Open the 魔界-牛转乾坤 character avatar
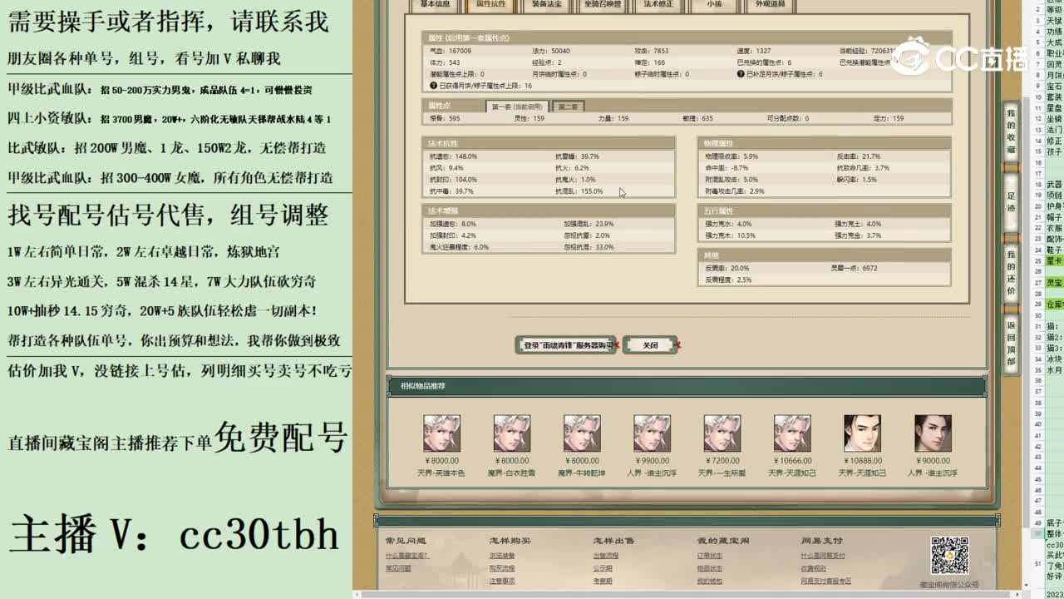Screen dimensions: 1064x599 tap(582, 433)
